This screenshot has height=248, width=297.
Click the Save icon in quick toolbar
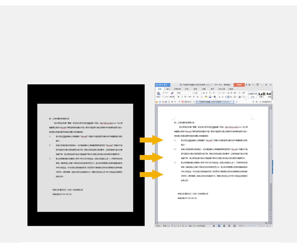[160, 102]
